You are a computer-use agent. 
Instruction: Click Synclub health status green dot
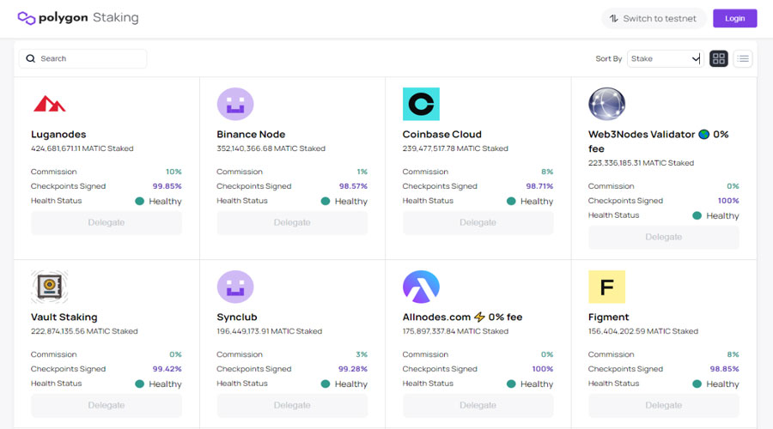point(326,384)
